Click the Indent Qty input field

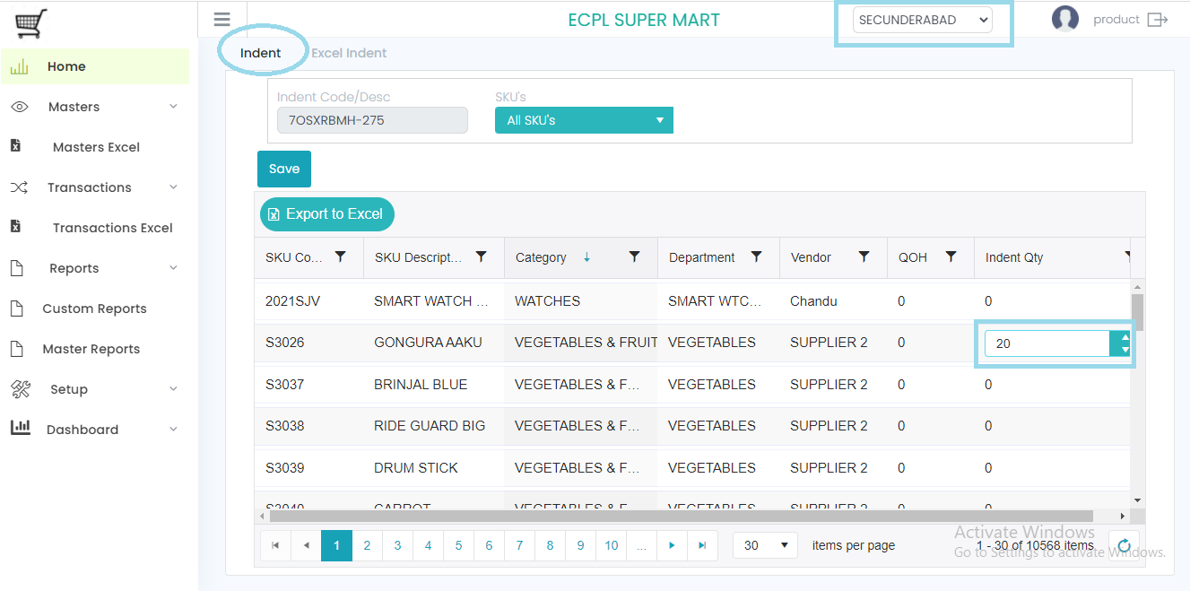click(x=1047, y=343)
